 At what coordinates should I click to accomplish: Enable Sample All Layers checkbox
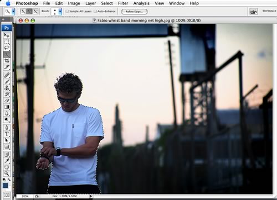(67, 12)
